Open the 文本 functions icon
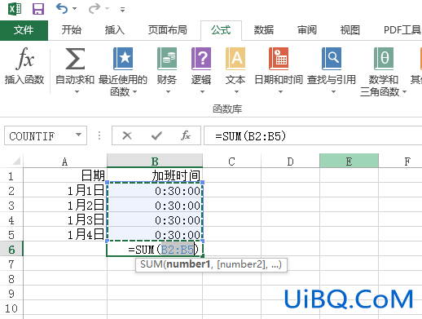The width and height of the screenshot is (422, 319). coord(235,59)
